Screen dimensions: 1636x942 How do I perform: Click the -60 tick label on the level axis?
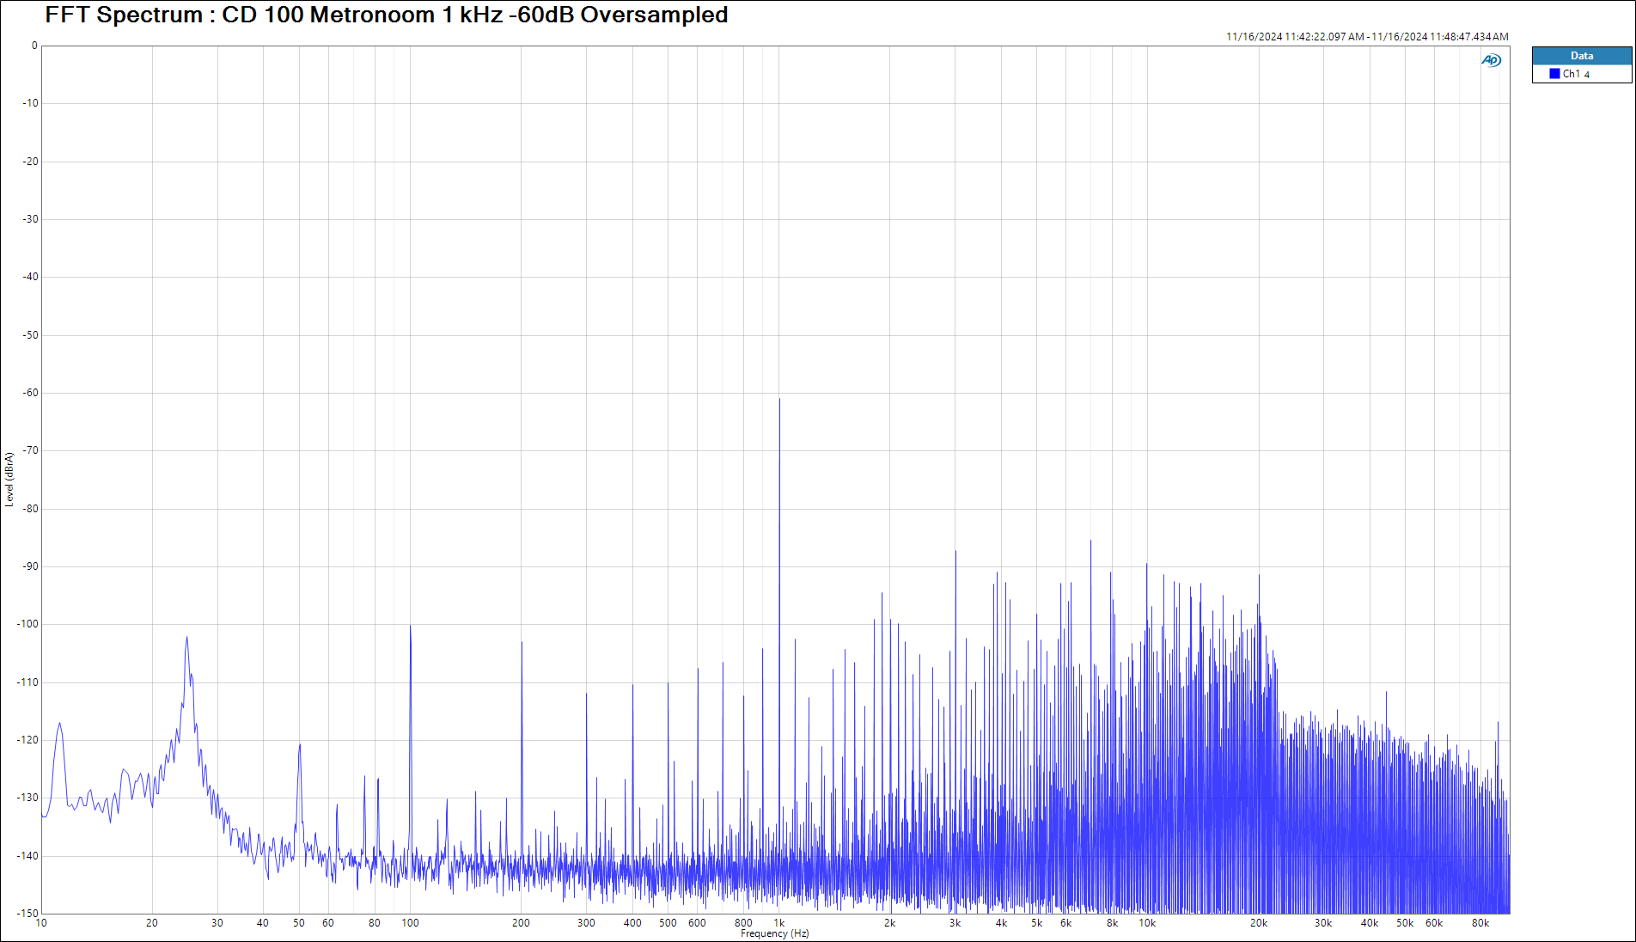[x=31, y=393]
